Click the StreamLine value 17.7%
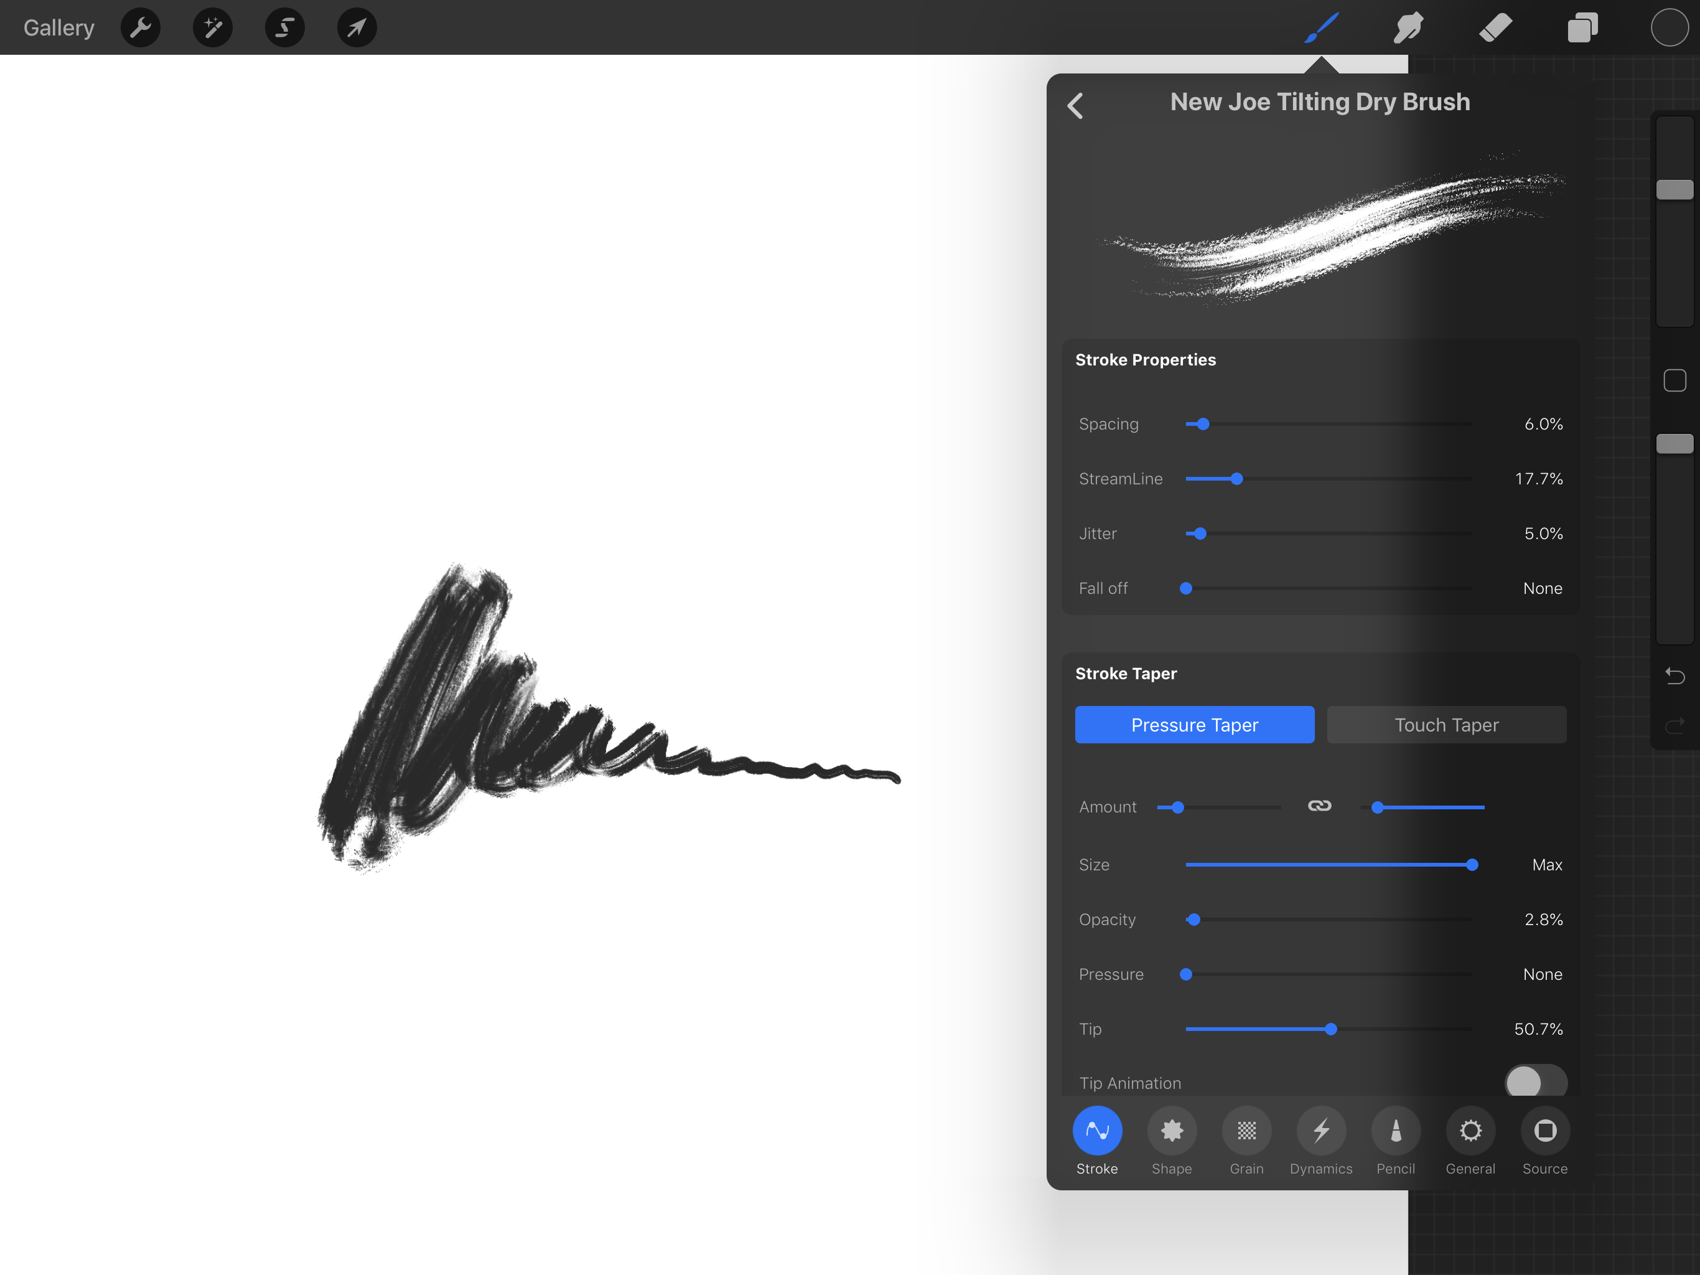This screenshot has width=1700, height=1275. click(1539, 478)
